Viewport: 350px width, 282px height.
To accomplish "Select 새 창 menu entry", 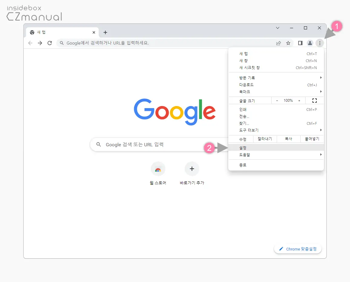I will (276, 61).
